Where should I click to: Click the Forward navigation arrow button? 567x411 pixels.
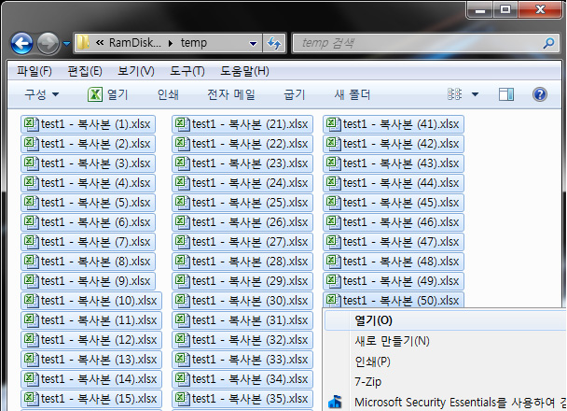tap(48, 43)
